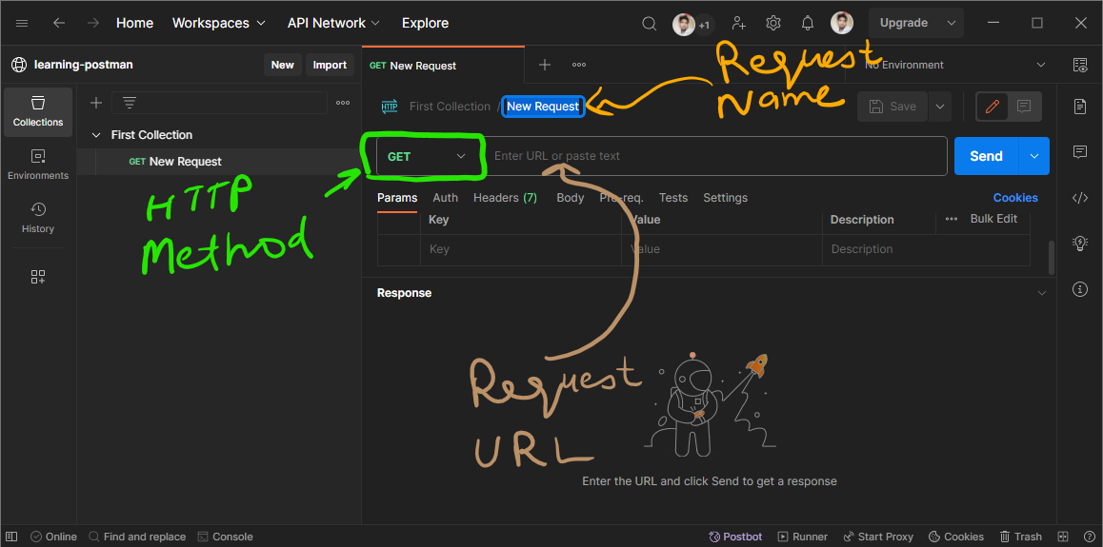Viewport: 1103px width, 547px height.
Task: Switch to edit mode pencil icon
Action: click(x=993, y=107)
